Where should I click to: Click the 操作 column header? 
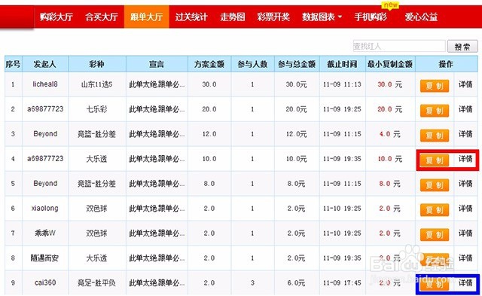click(x=446, y=64)
